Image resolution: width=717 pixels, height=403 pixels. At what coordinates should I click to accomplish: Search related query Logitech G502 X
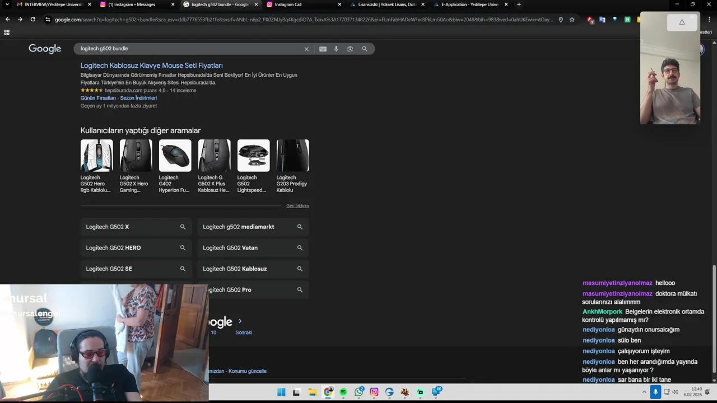pos(136,227)
